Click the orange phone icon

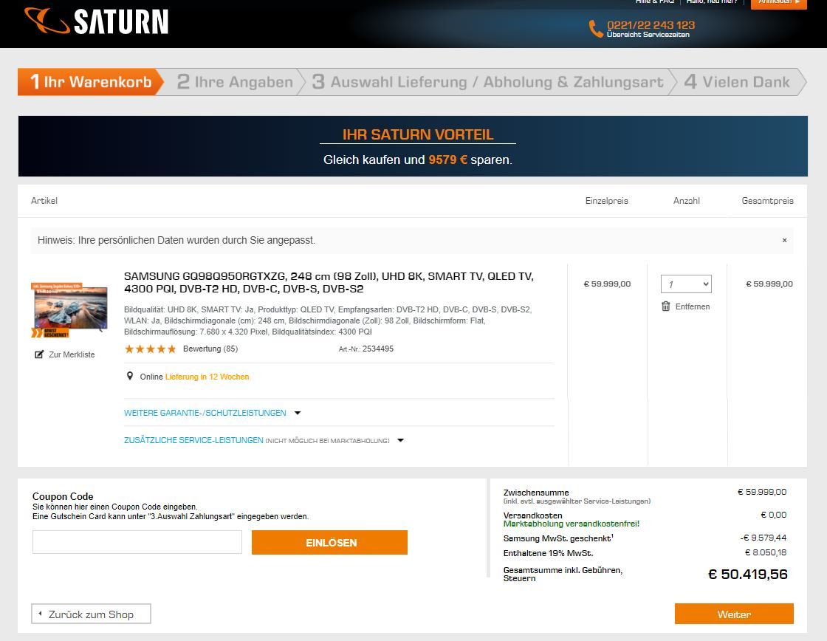[595, 29]
